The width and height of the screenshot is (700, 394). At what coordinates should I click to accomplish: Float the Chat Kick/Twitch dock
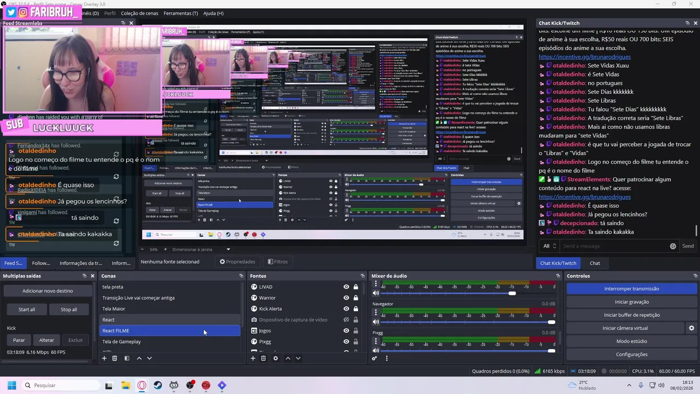687,23
